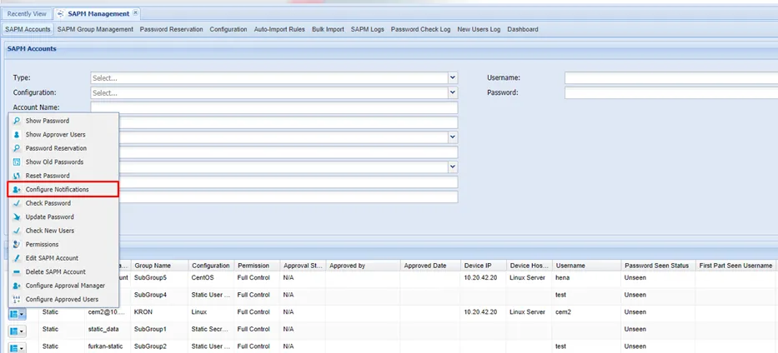Open the SAPM Accounts sub-tab

[28, 29]
